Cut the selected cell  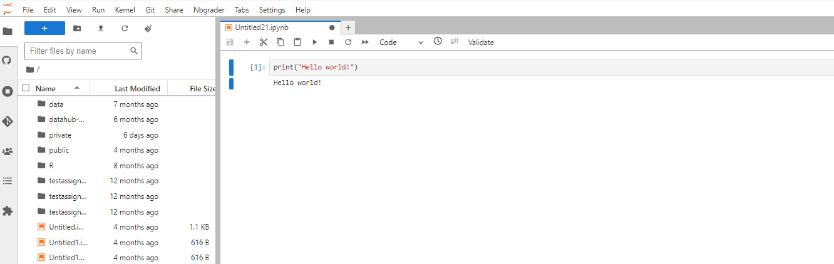[264, 42]
